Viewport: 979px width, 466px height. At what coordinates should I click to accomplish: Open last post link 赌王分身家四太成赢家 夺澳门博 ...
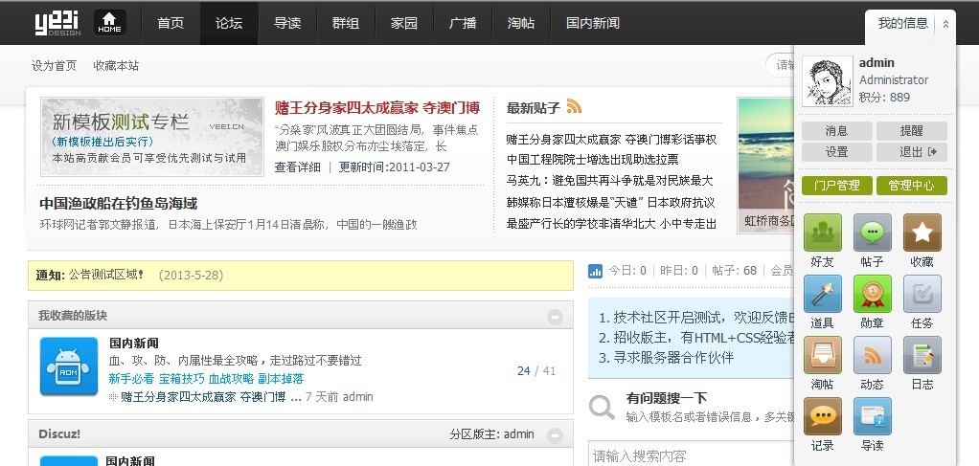coord(211,397)
